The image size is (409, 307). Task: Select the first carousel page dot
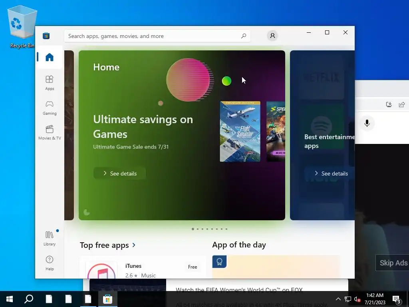193,229
